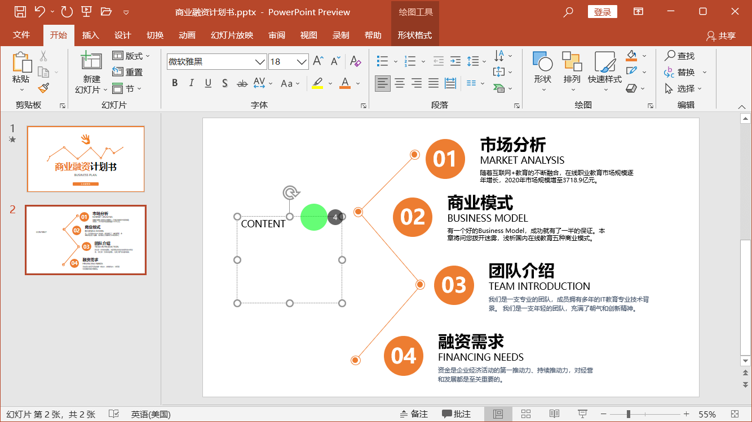Select the Format Painter brush

[43, 88]
